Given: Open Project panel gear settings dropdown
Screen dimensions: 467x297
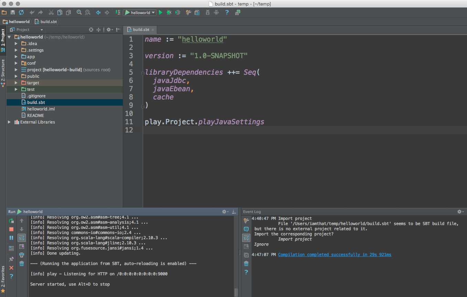Looking at the screenshot, I should (109, 30).
